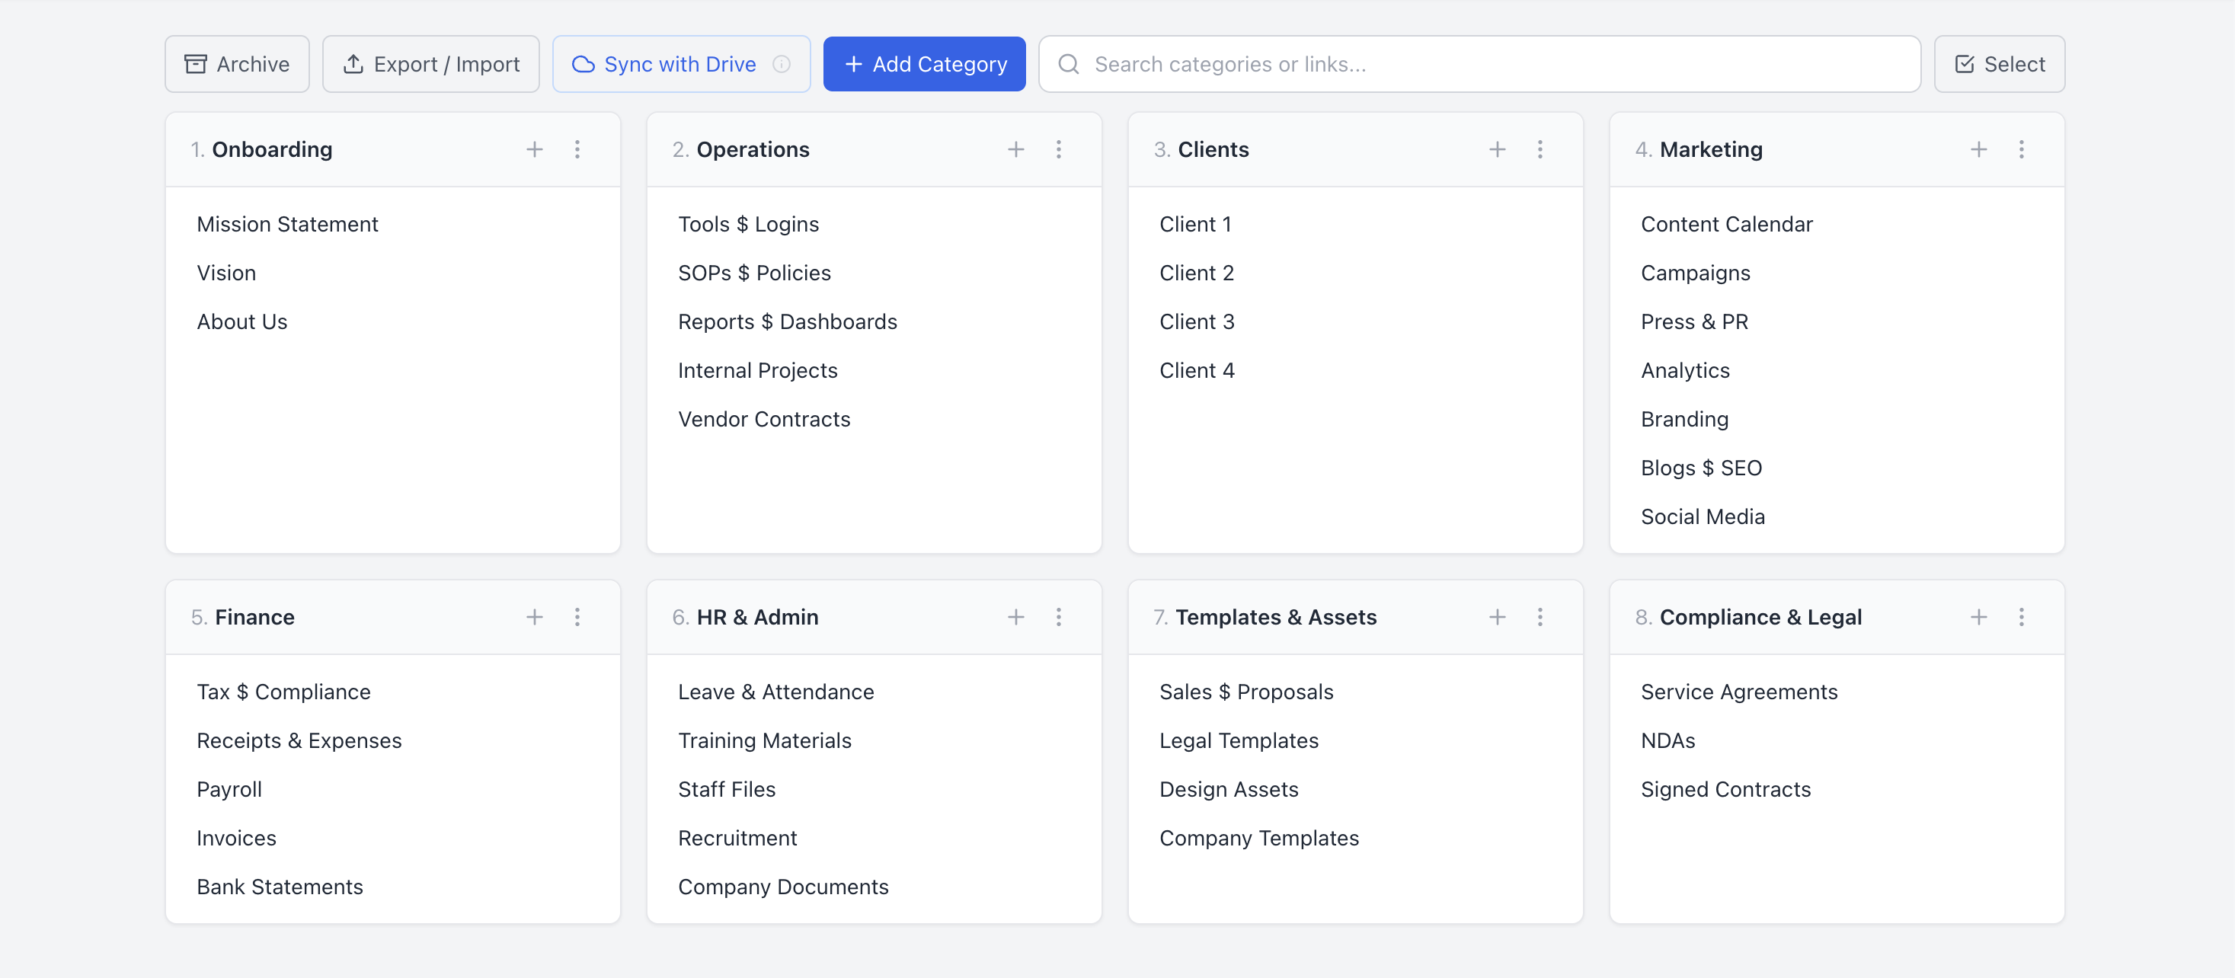Screen dimensions: 2235x978
Task: Open the Payroll link
Action: coord(229,789)
